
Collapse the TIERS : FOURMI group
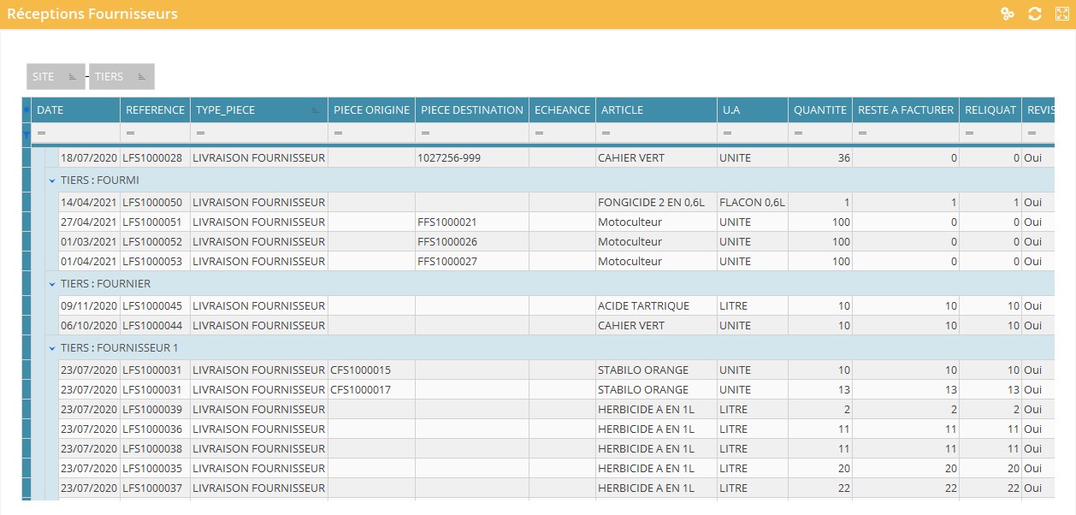click(52, 181)
